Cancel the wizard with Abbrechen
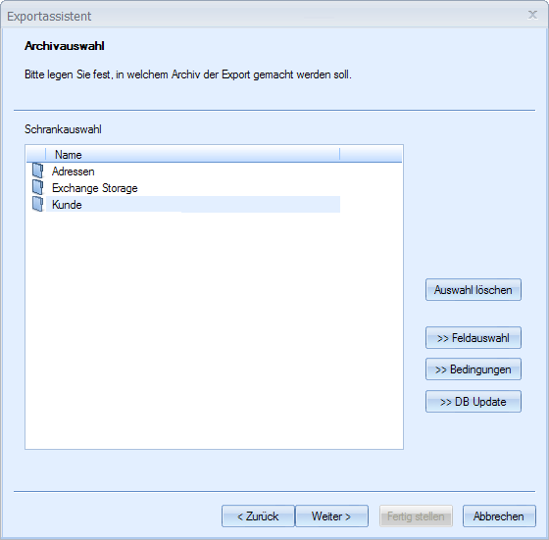The height and width of the screenshot is (540, 549). pyautogui.click(x=499, y=515)
